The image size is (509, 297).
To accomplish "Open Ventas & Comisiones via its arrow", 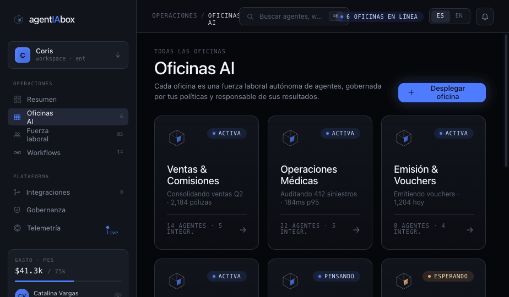I will [x=243, y=230].
